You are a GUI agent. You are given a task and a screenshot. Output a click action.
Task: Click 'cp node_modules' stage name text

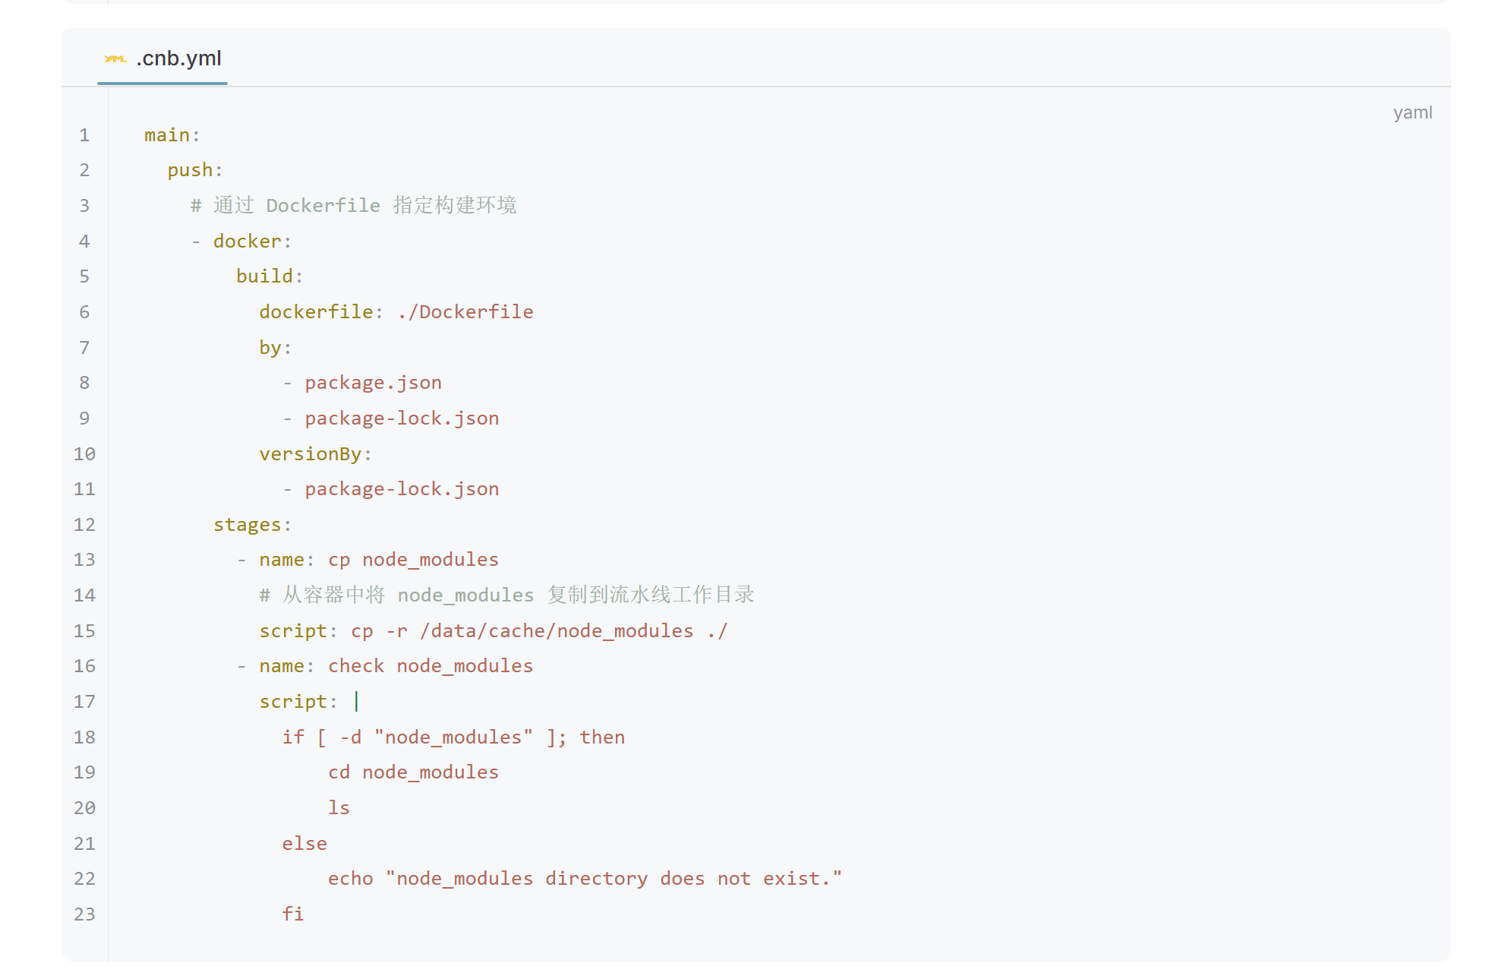pos(413,560)
